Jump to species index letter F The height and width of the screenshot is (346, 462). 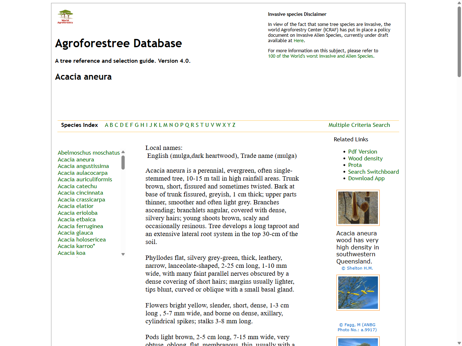131,125
